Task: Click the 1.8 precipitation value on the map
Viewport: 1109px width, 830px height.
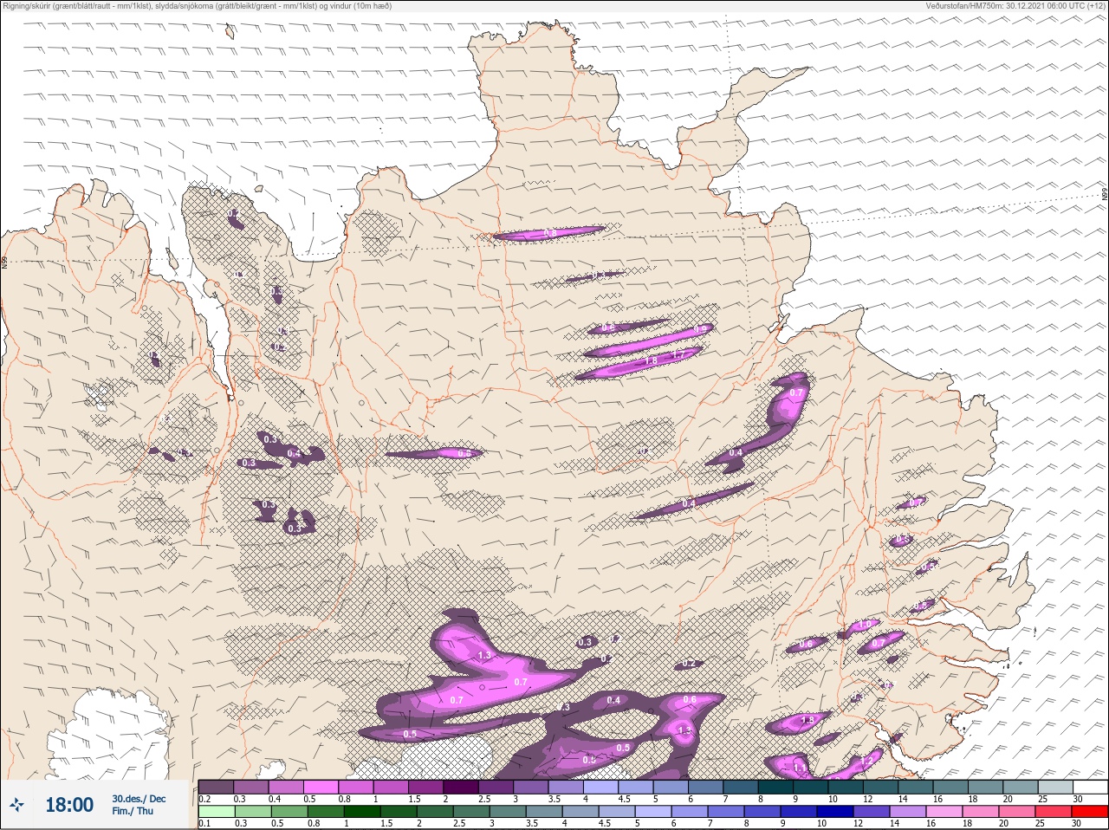Action: [x=652, y=360]
